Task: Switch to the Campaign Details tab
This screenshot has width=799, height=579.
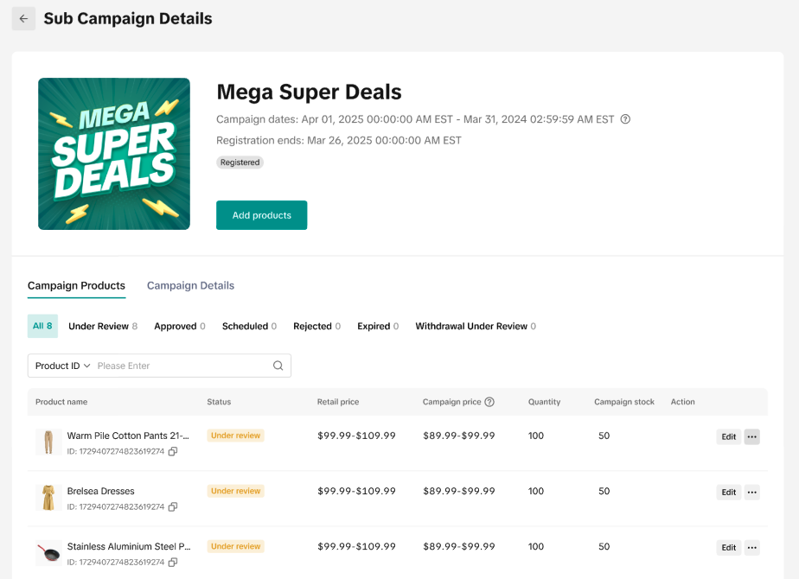Action: tap(190, 286)
